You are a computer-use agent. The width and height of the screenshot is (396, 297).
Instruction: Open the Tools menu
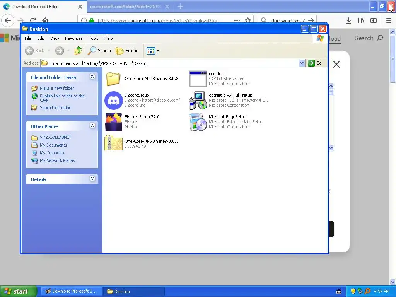94,38
